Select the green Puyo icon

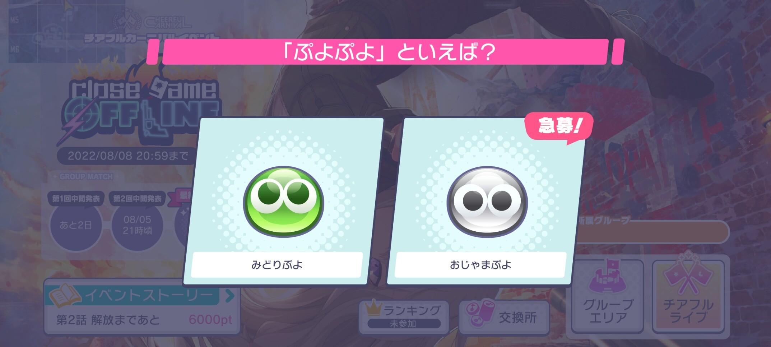(x=284, y=201)
